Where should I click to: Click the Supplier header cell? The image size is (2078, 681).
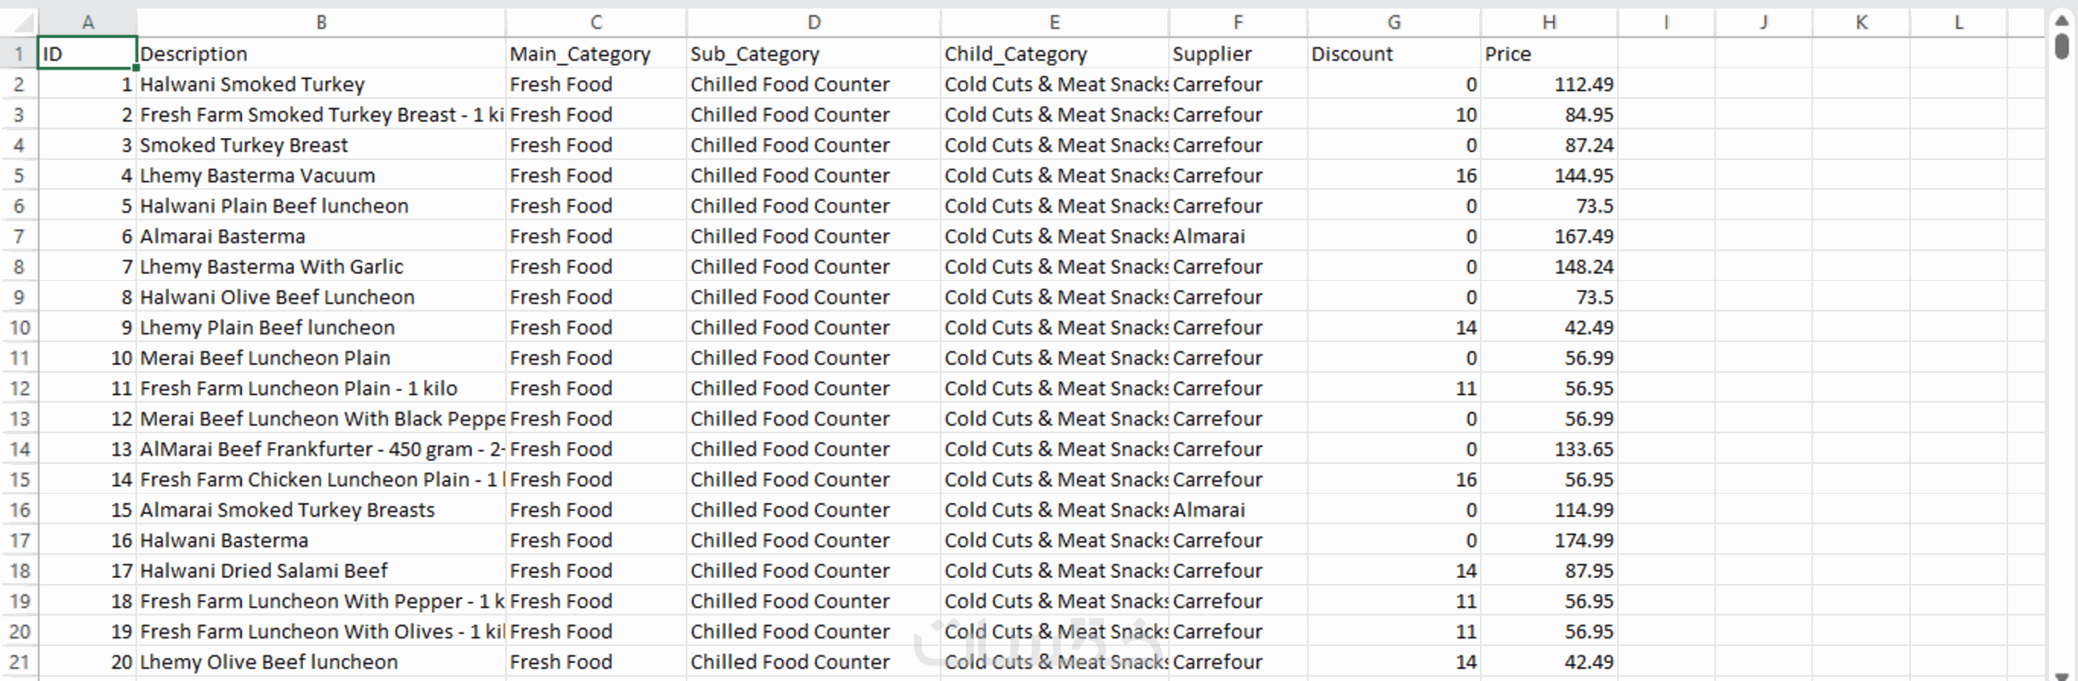(1237, 54)
